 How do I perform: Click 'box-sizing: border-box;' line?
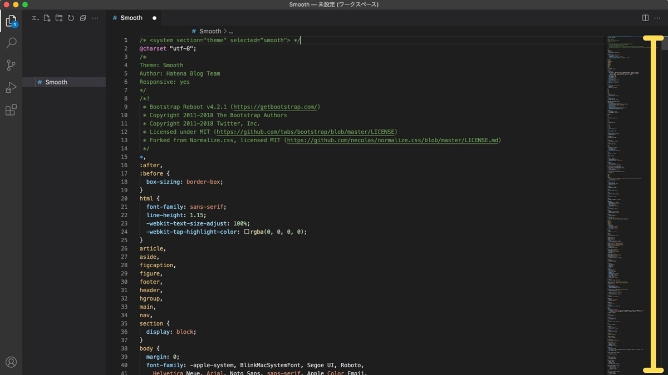pyautogui.click(x=184, y=182)
